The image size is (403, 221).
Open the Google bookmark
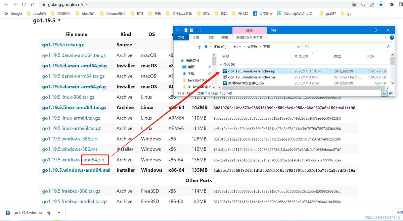[13, 14]
